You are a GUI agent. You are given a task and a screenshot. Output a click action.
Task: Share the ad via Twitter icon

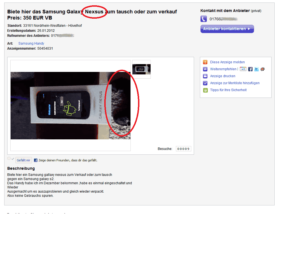[x=256, y=69]
